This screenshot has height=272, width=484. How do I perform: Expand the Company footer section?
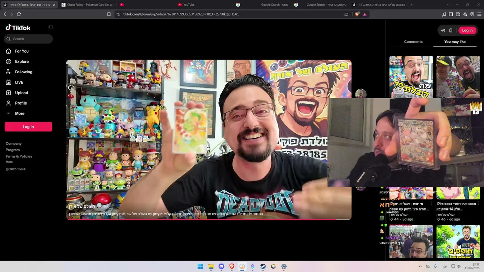(14, 144)
